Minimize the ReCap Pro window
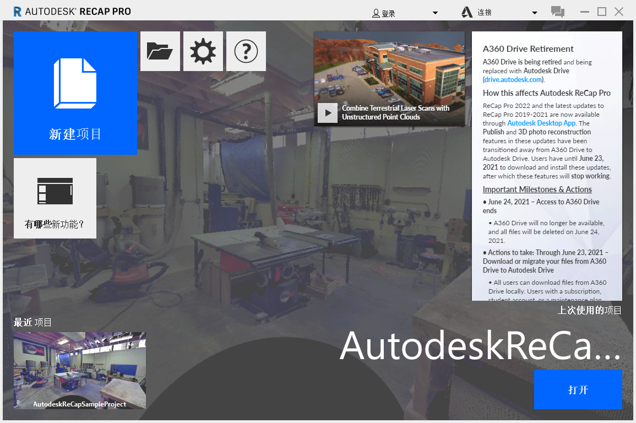 [584, 12]
